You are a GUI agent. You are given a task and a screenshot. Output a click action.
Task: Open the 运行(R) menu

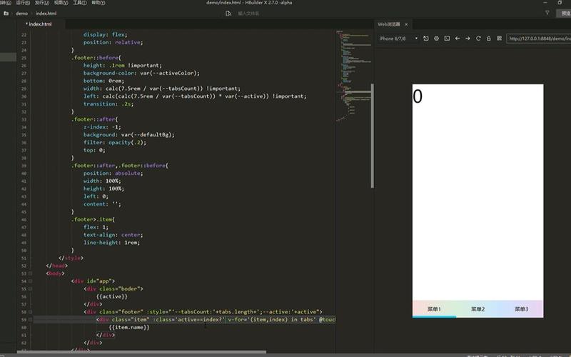point(23,3)
